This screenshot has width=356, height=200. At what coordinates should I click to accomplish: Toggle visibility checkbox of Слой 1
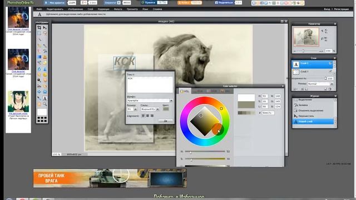(330, 72)
